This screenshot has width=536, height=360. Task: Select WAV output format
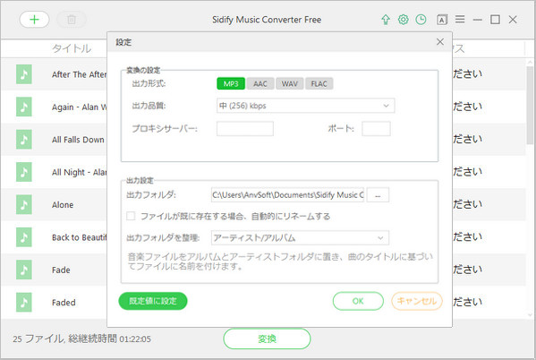(290, 84)
